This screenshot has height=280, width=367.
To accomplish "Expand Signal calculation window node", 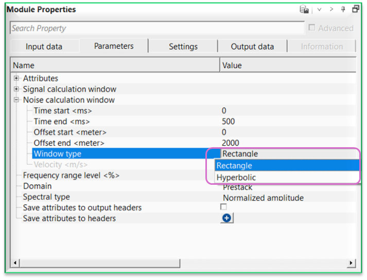I will (x=16, y=89).
